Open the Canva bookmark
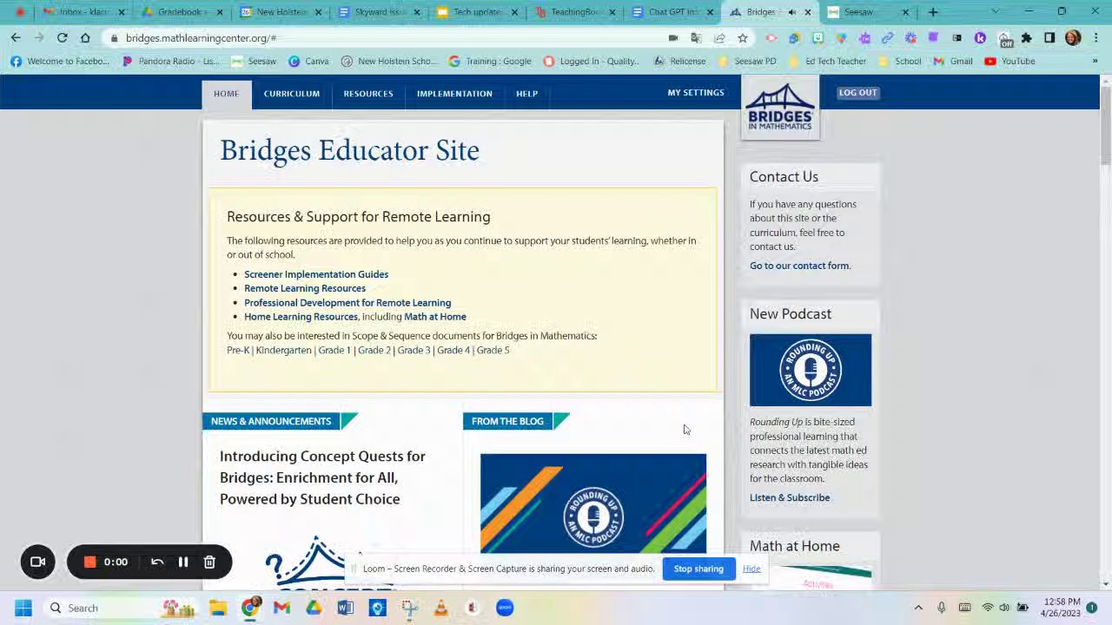 point(308,61)
